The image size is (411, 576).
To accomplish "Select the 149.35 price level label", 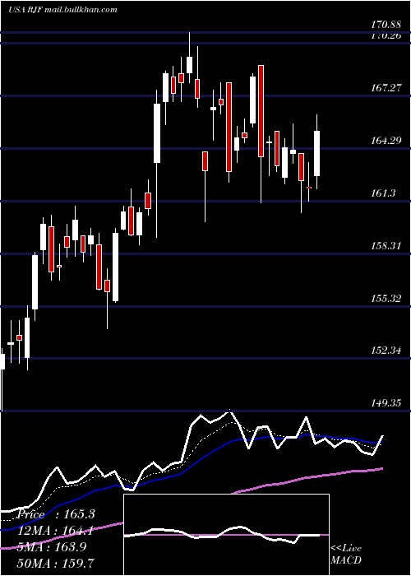I will 386,403.
